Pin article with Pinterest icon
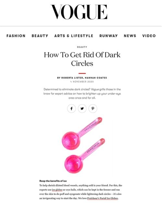 (x=93, y=109)
